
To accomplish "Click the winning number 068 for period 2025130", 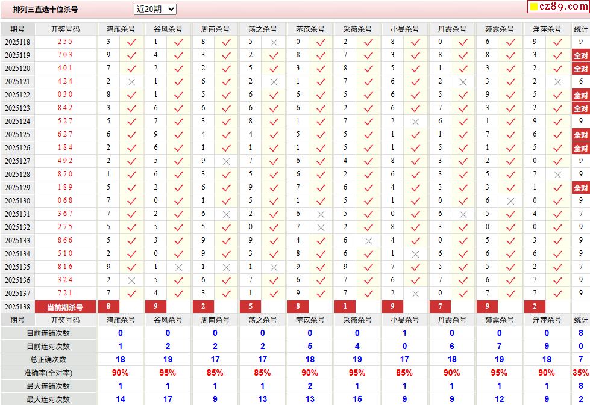I will coord(65,200).
